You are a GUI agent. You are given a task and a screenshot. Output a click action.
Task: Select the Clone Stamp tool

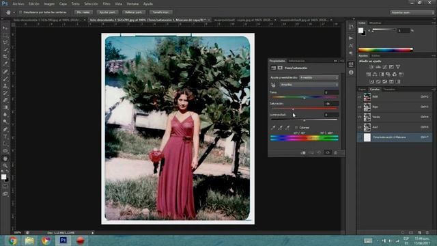click(5, 85)
